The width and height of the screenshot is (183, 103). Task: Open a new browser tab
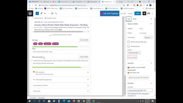132,2
